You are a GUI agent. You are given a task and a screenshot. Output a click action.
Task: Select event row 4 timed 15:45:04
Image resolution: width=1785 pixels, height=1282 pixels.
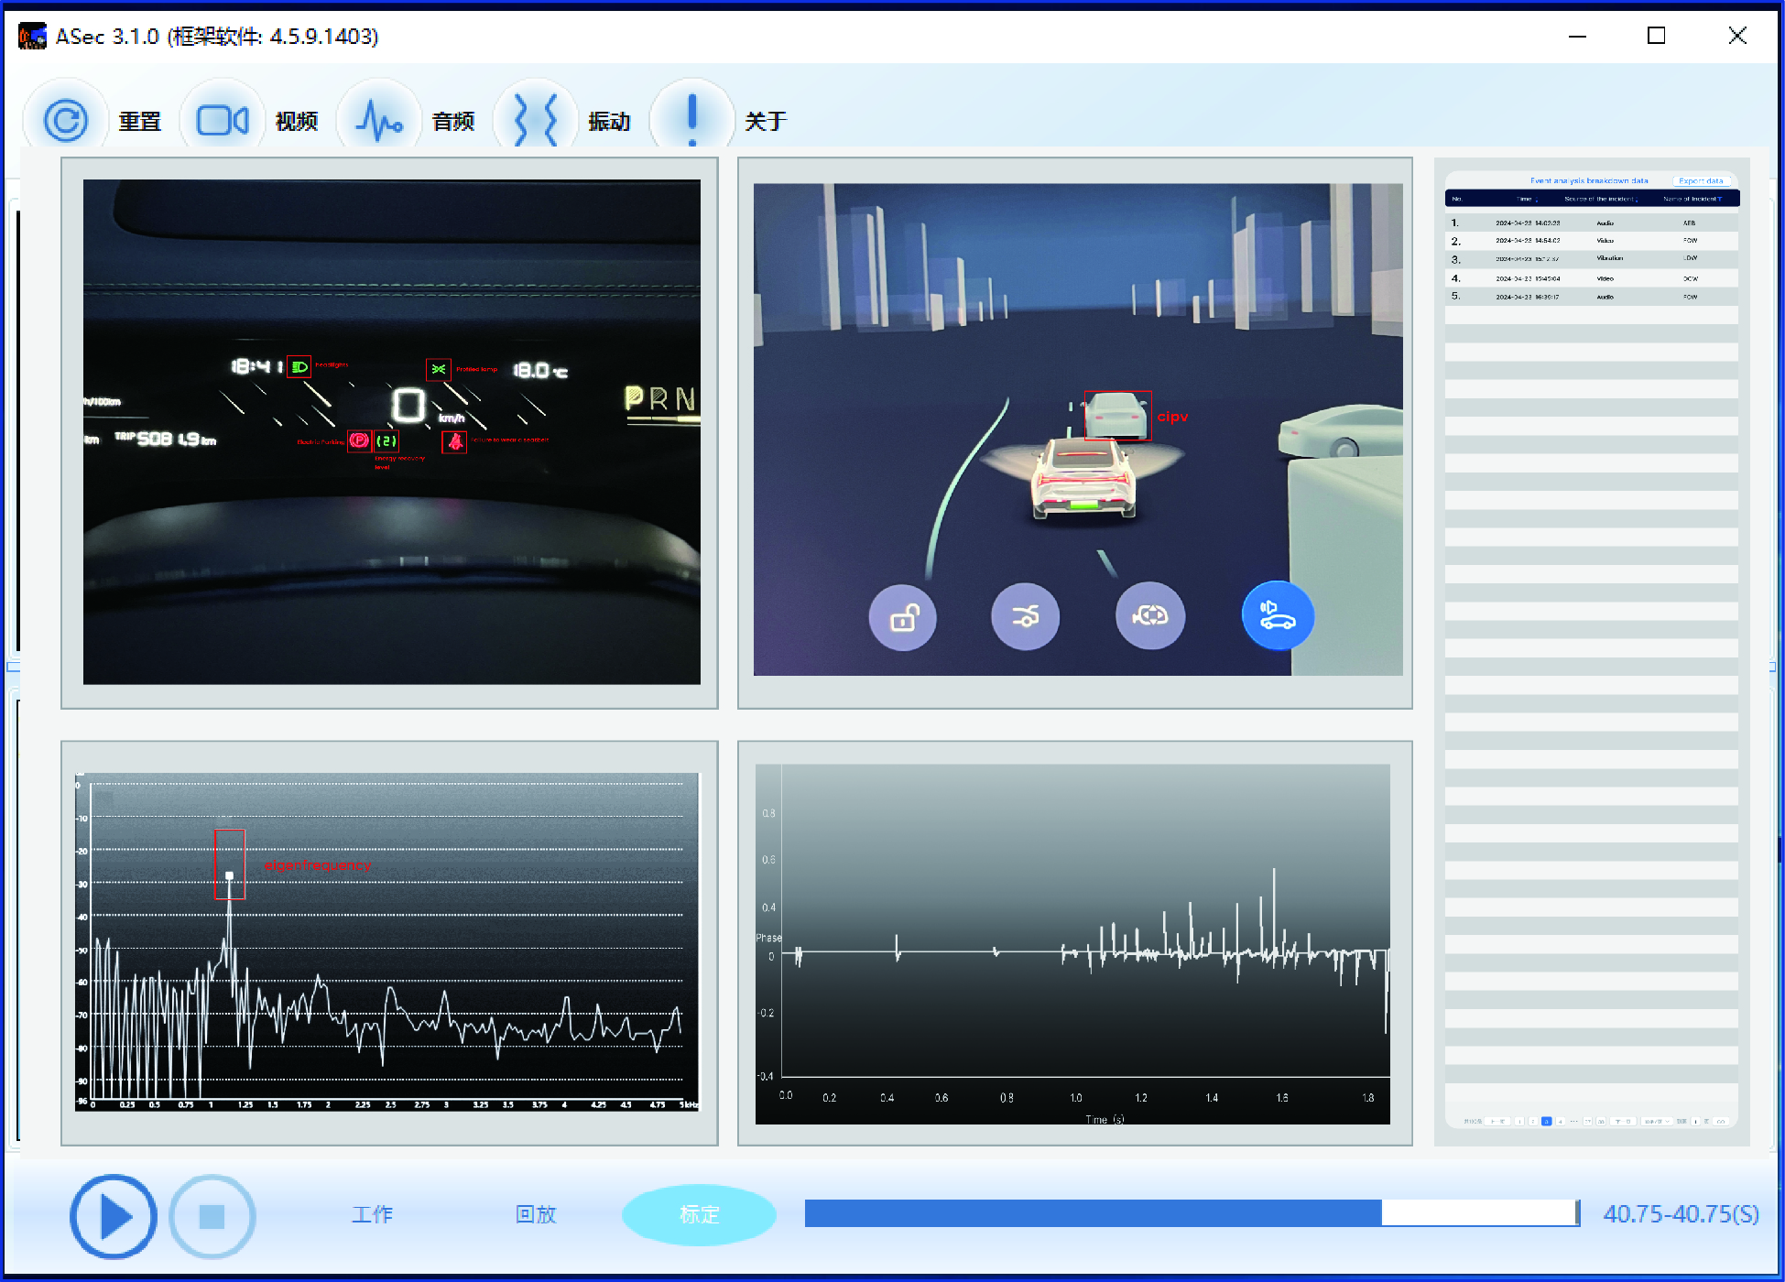[1592, 278]
